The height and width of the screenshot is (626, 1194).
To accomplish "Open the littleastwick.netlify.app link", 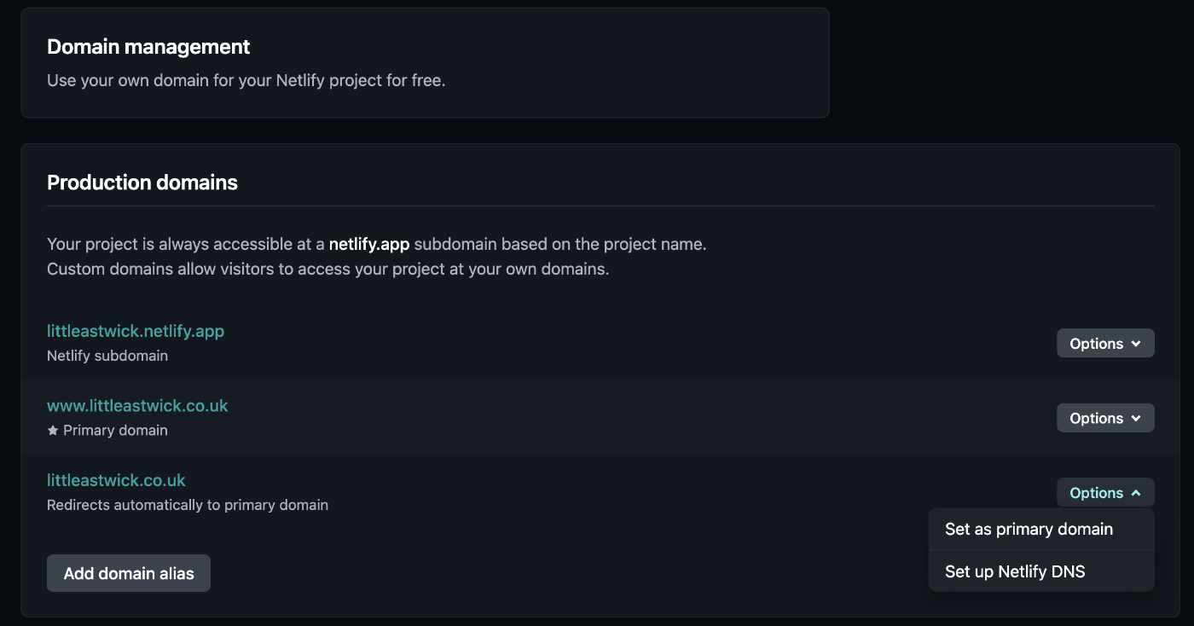I will (x=136, y=331).
